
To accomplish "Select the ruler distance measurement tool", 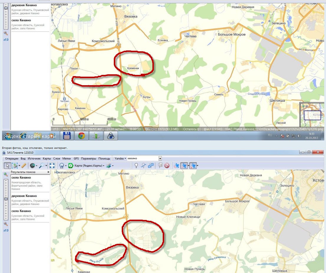I will click(x=24, y=166).
